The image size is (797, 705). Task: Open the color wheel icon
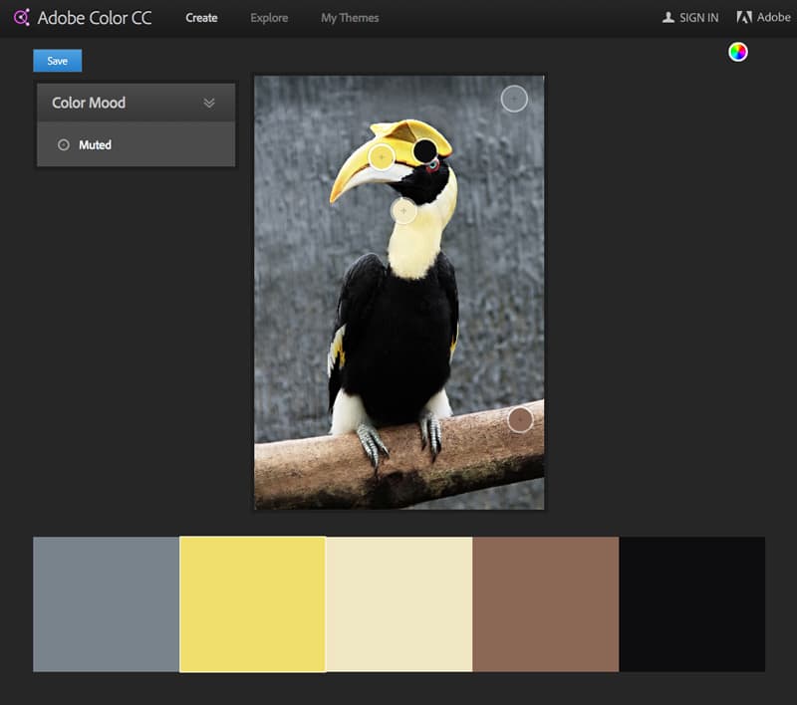tap(737, 52)
